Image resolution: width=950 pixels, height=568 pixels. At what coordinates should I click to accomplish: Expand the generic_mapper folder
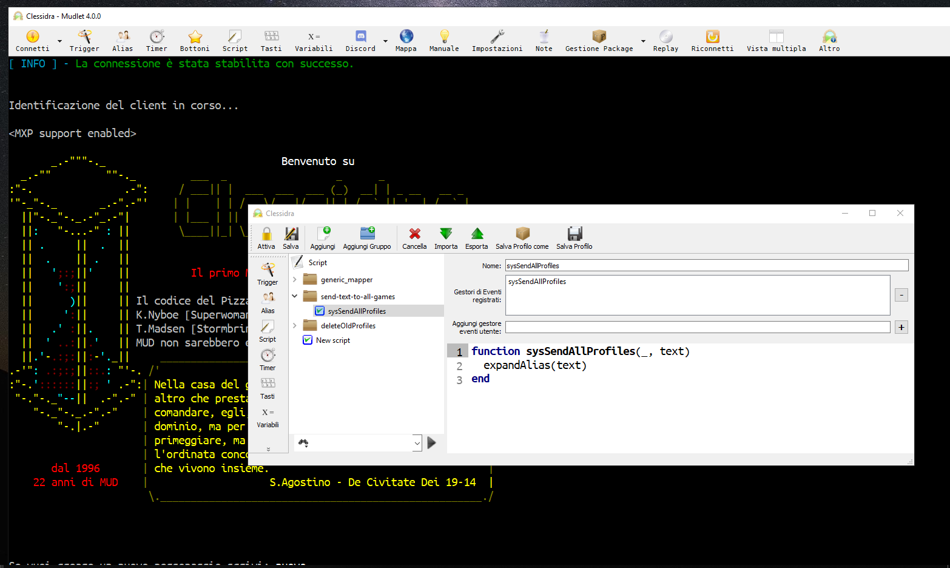point(295,280)
